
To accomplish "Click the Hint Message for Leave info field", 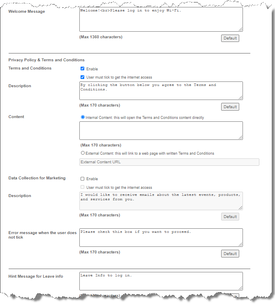I will [161, 281].
